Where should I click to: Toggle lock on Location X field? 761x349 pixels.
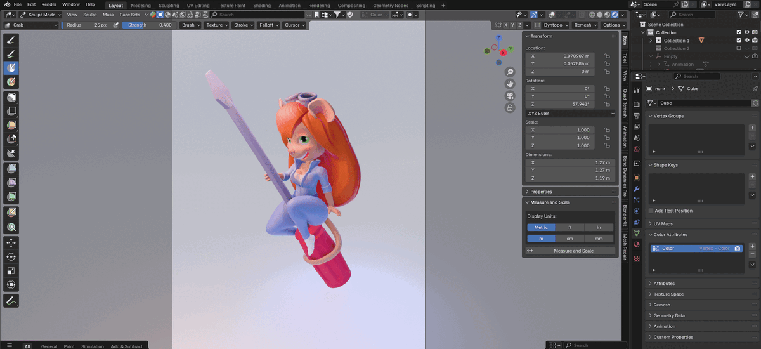607,56
